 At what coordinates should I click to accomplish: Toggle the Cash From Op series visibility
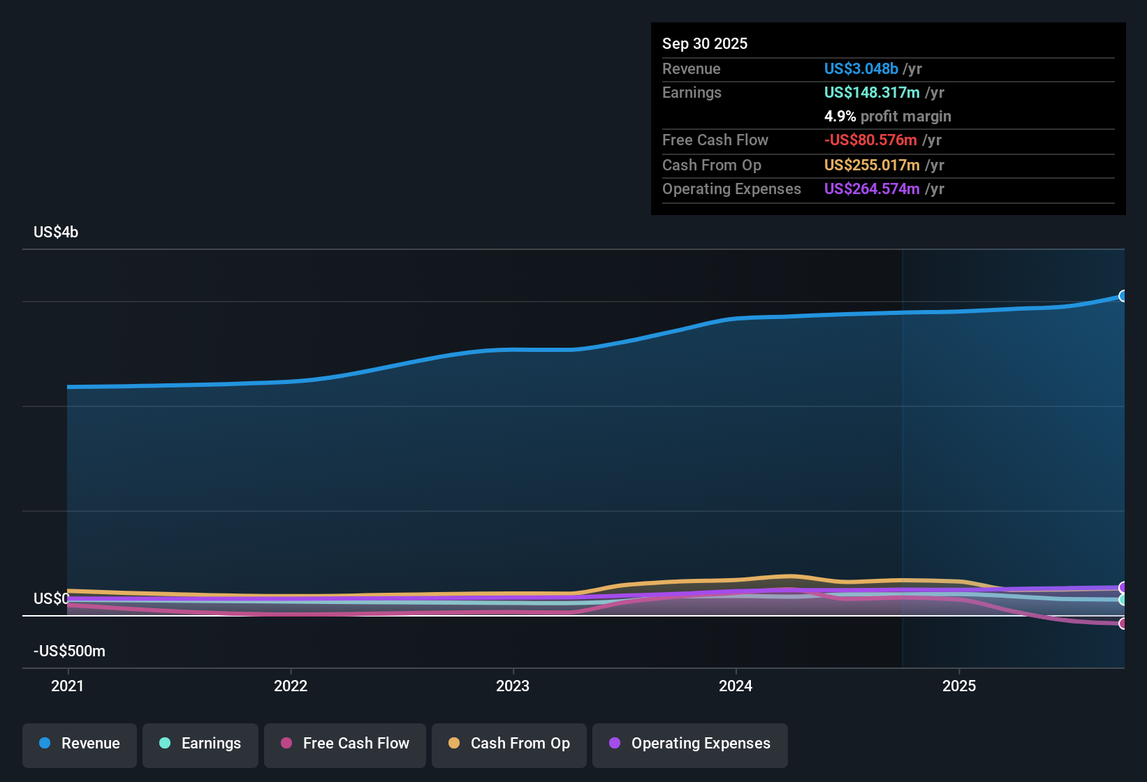(509, 745)
